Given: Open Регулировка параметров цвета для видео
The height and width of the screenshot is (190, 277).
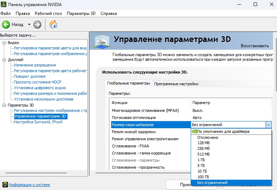Looking at the screenshot, I should (50, 48).
